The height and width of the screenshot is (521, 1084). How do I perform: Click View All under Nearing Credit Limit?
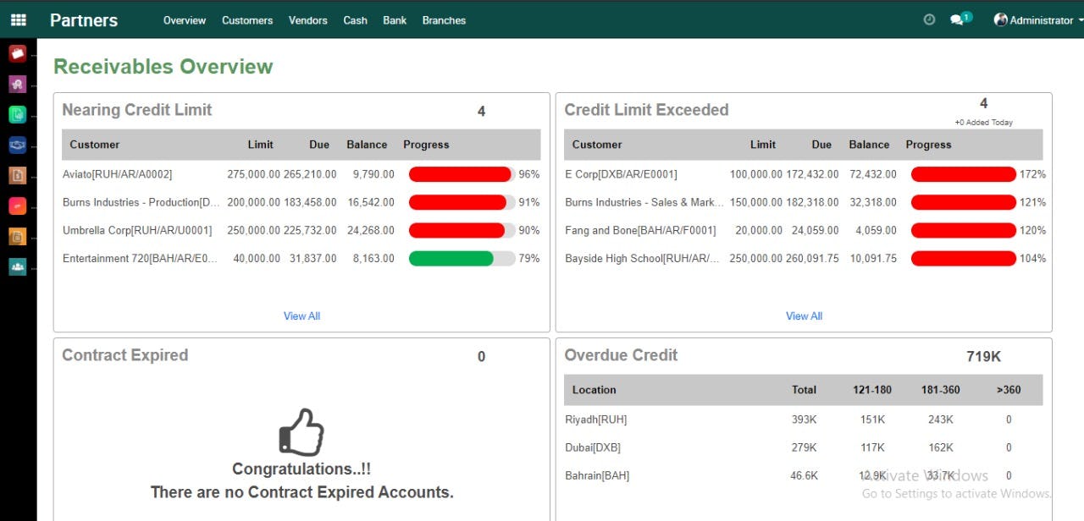[301, 315]
